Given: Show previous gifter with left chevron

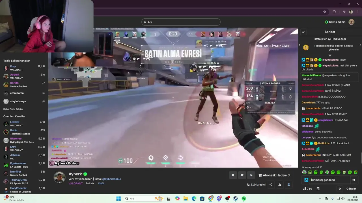Looking at the screenshot, I should pos(300,45).
